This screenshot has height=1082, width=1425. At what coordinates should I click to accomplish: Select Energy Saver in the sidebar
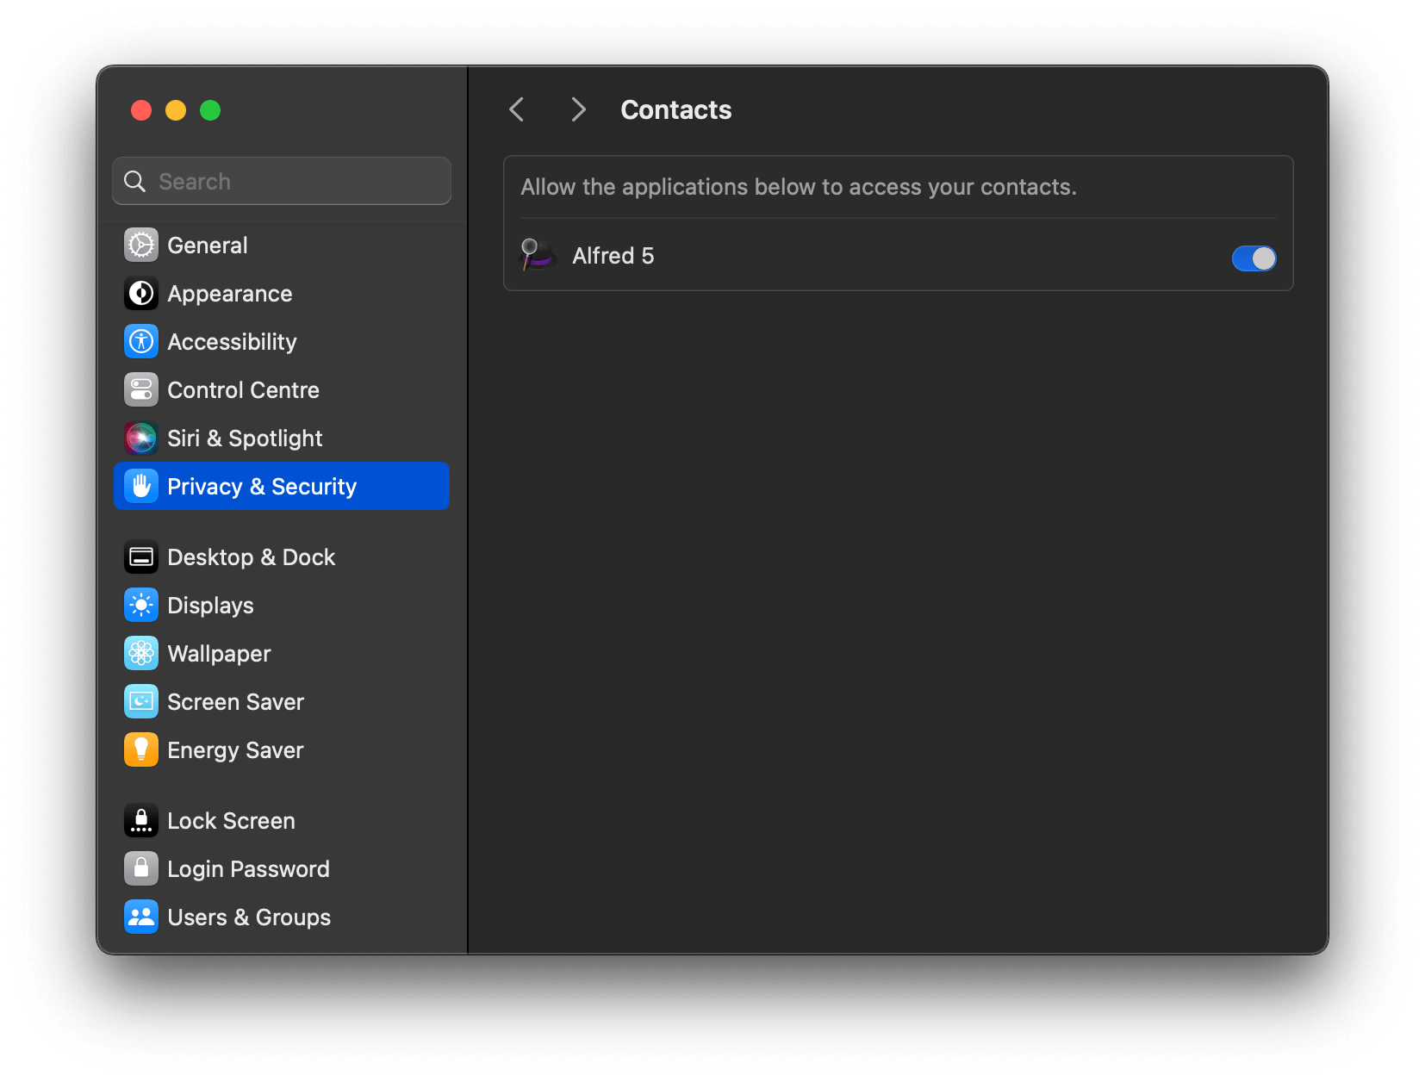140,749
